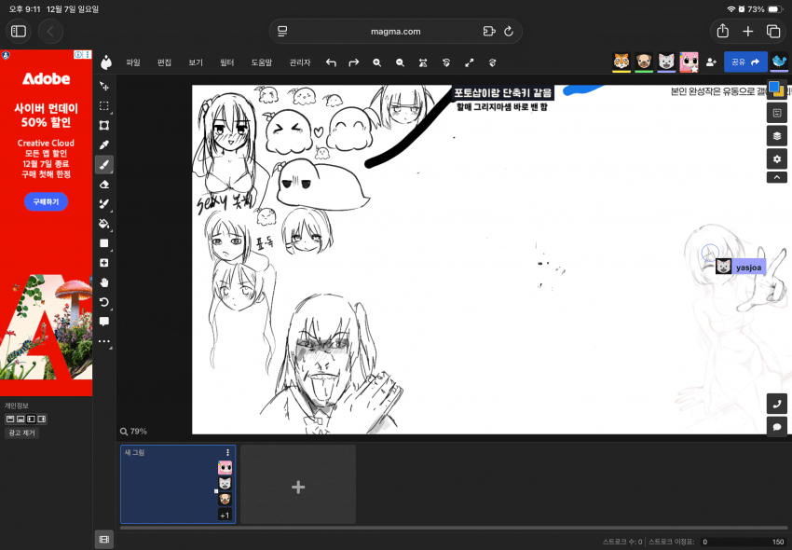This screenshot has width=792, height=550.
Task: Open the Layers panel icon
Action: click(777, 136)
